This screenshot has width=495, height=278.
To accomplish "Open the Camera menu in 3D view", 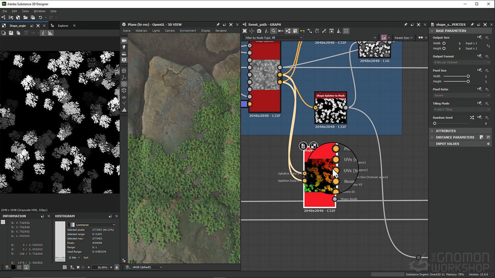I will pos(170,31).
